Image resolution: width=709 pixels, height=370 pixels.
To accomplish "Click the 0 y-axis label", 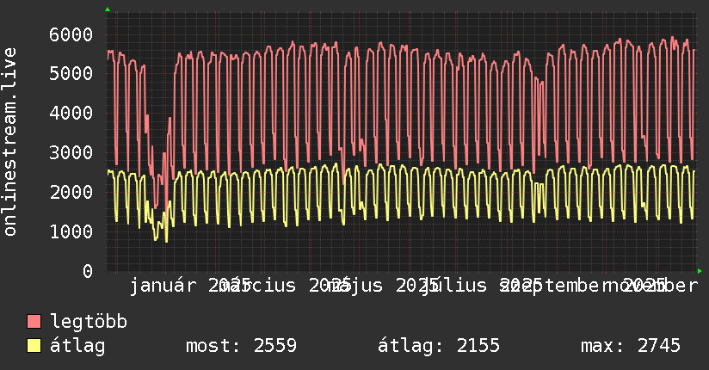I will pos(87,271).
